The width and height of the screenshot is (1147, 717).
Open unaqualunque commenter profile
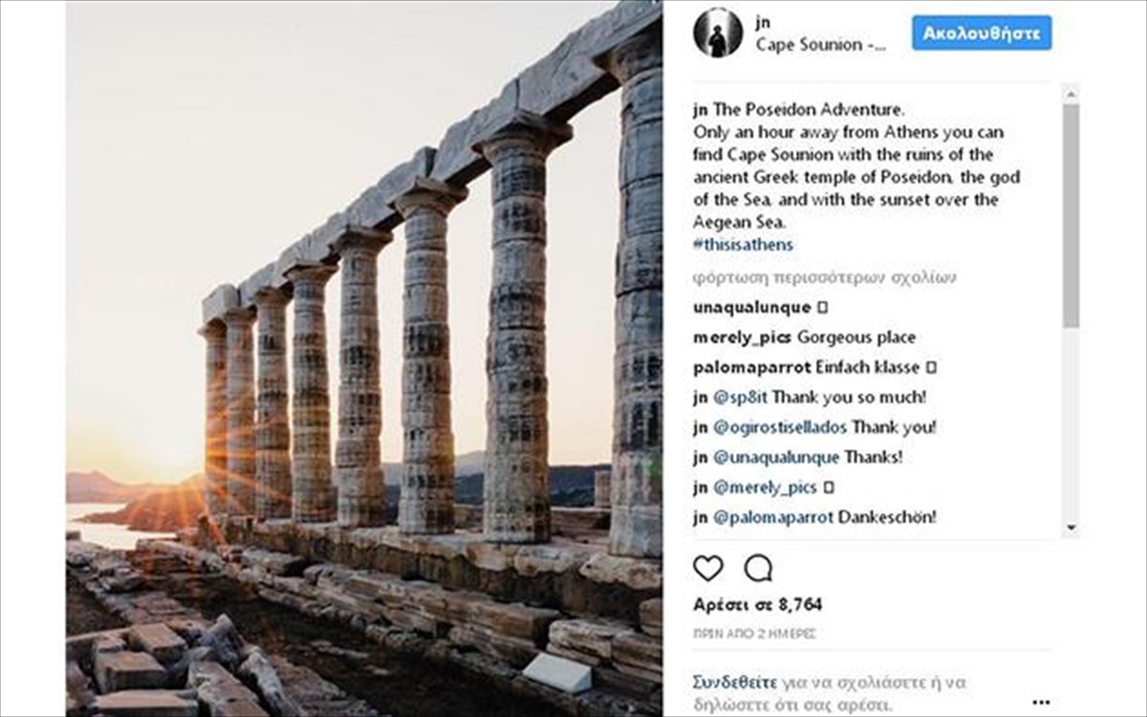(751, 308)
